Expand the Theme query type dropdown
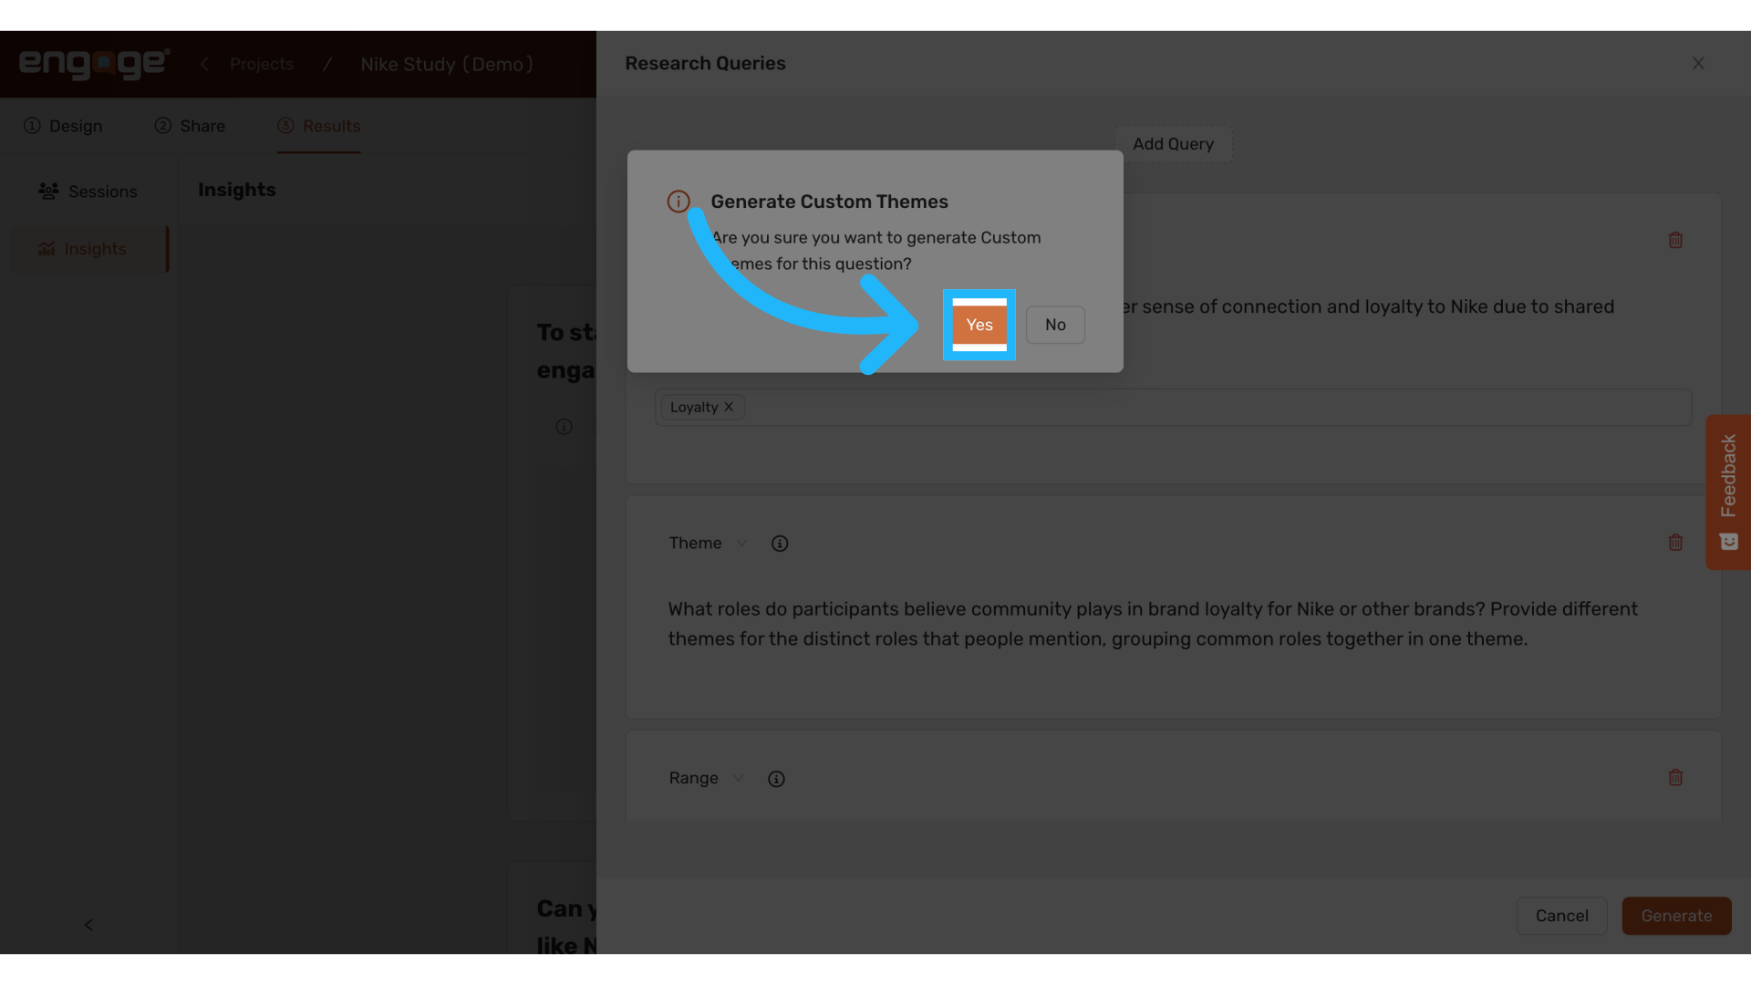Image resolution: width=1751 pixels, height=985 pixels. tap(708, 544)
